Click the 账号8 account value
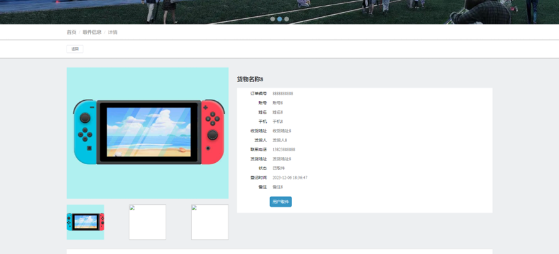The height and width of the screenshot is (254, 559). tap(278, 103)
